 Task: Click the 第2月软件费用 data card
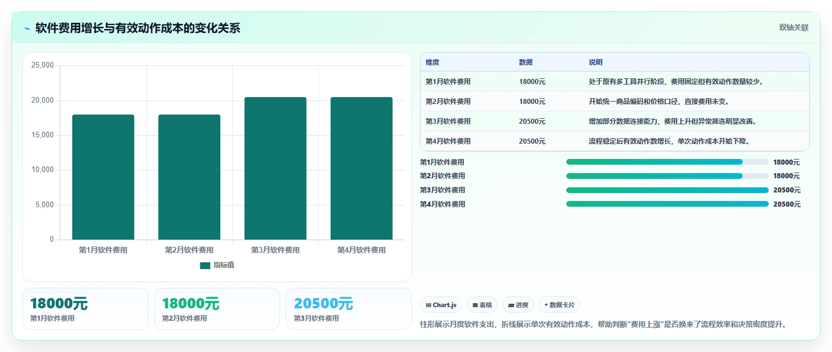217,309
